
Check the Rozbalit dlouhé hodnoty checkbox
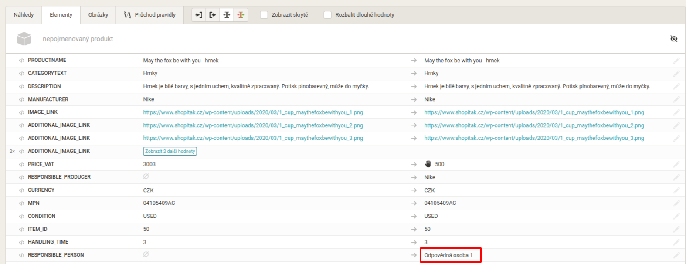click(x=327, y=15)
